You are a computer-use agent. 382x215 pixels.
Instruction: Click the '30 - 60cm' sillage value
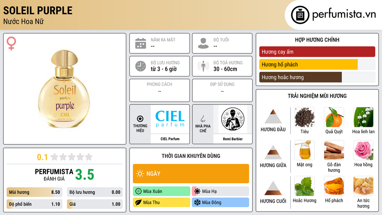pyautogui.click(x=225, y=69)
